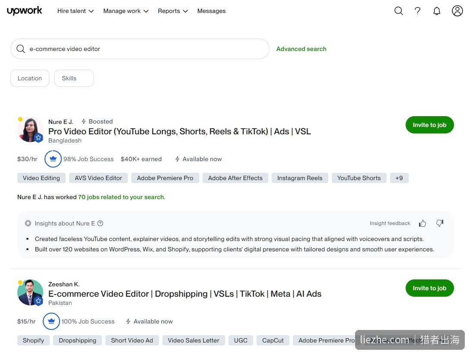470x355 pixels.
Task: Open the Skills filter
Action: 74,78
